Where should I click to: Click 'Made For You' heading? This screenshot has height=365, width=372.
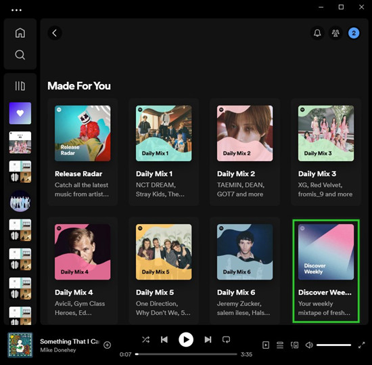tap(79, 86)
